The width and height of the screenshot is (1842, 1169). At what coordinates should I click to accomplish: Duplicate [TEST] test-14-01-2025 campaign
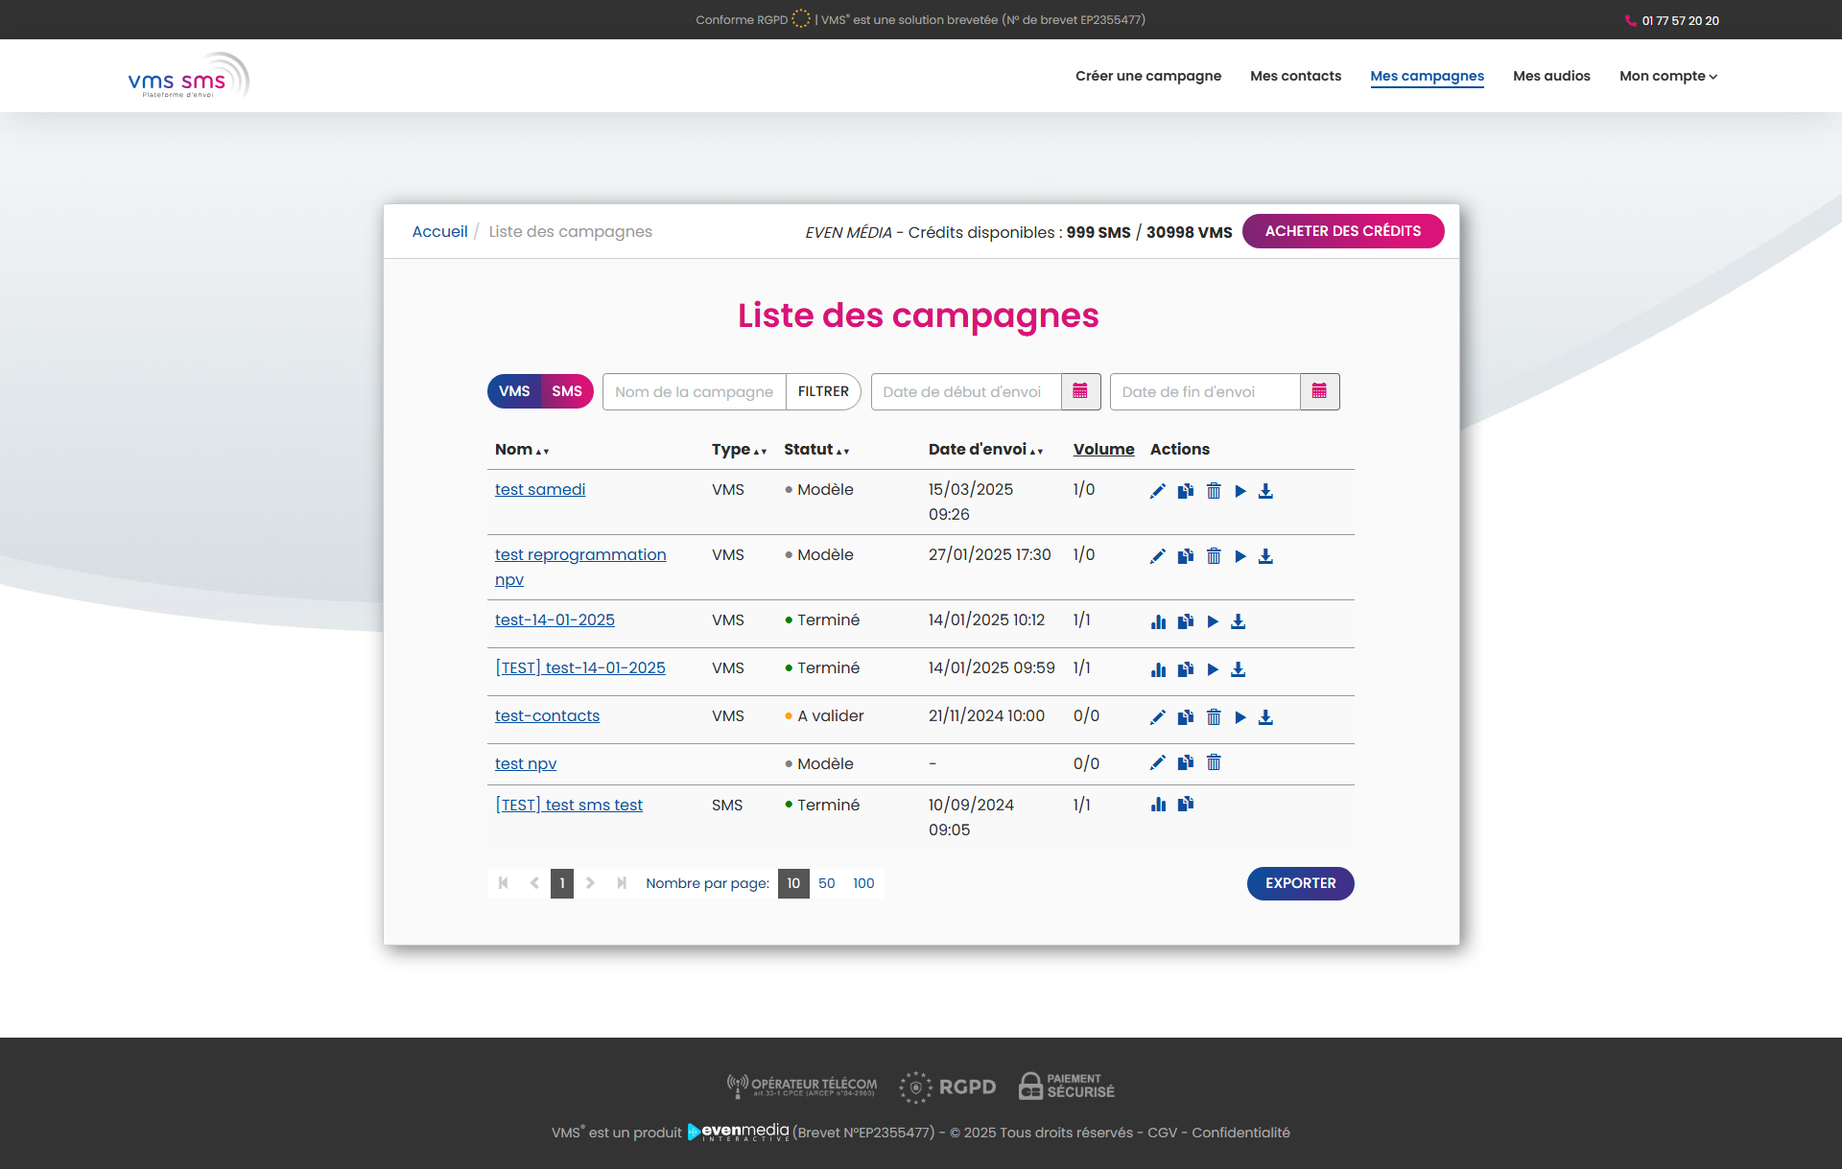click(x=1186, y=669)
